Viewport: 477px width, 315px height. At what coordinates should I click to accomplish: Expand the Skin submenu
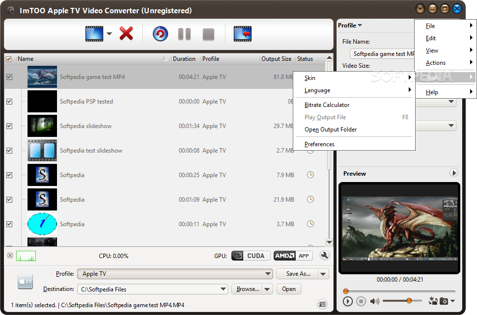coord(354,78)
